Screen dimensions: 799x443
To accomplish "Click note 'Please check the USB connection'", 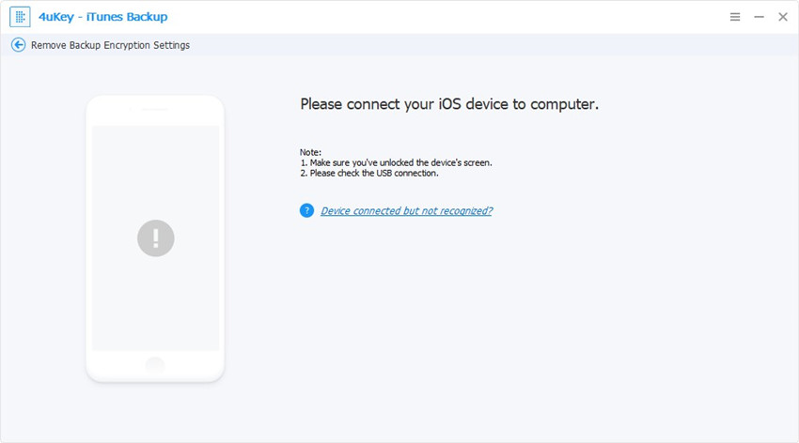I will 368,173.
